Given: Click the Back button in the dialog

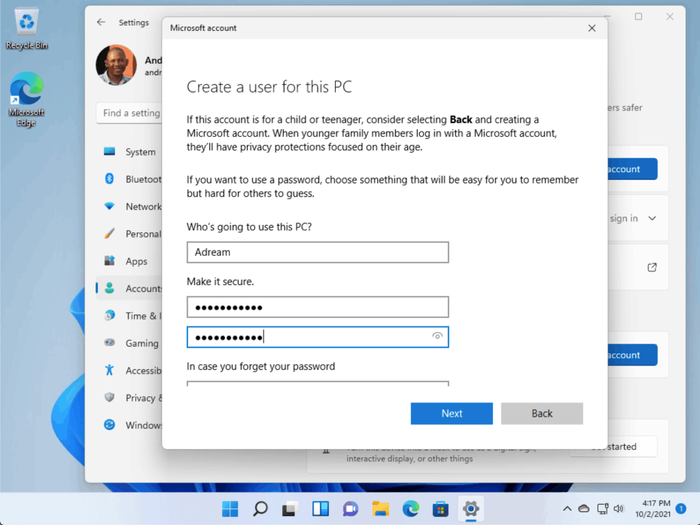Looking at the screenshot, I should point(541,414).
